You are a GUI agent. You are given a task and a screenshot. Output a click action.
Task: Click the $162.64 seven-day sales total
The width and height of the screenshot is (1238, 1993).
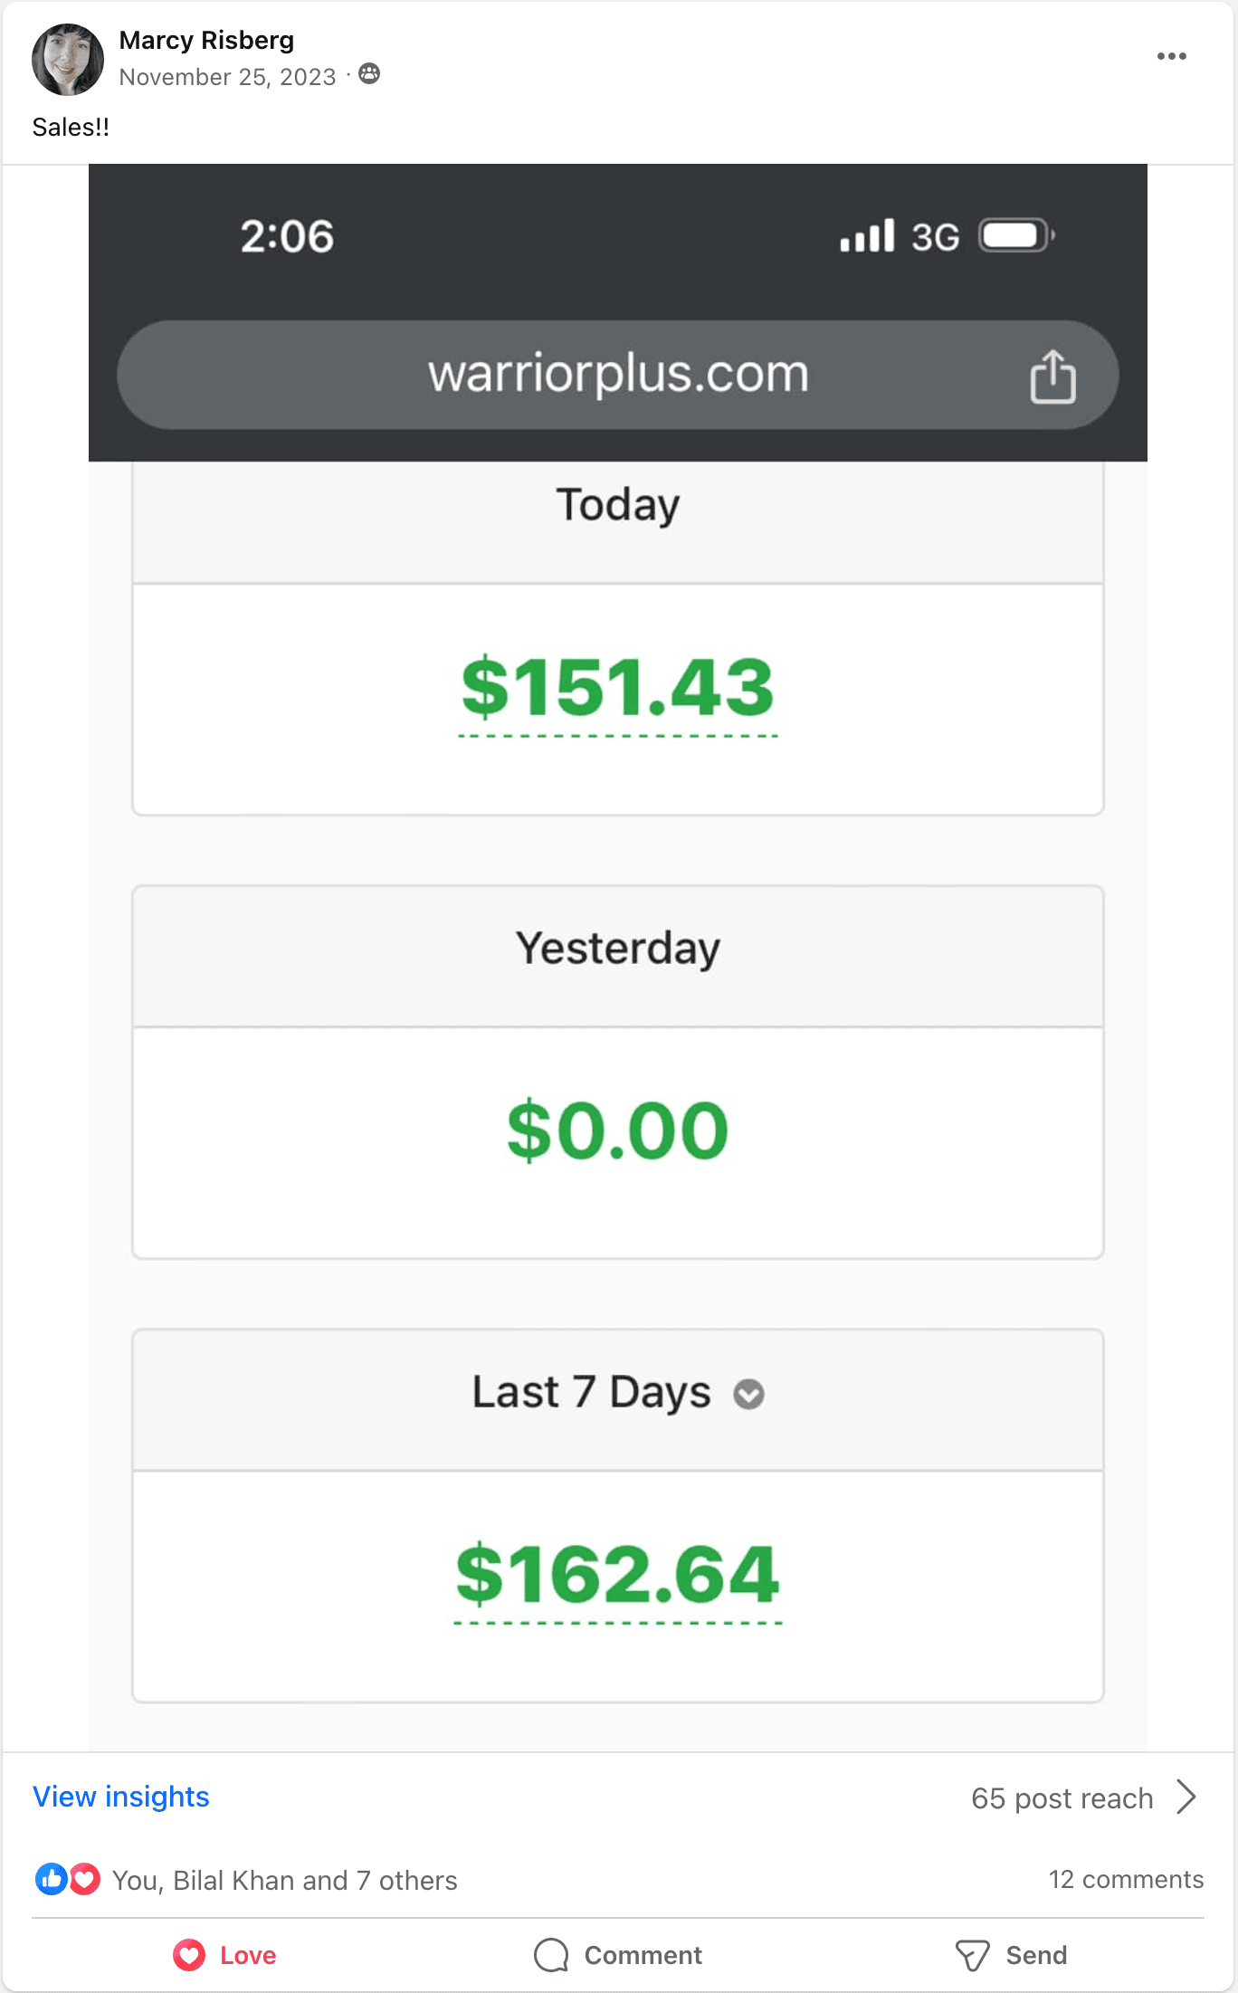(618, 1575)
